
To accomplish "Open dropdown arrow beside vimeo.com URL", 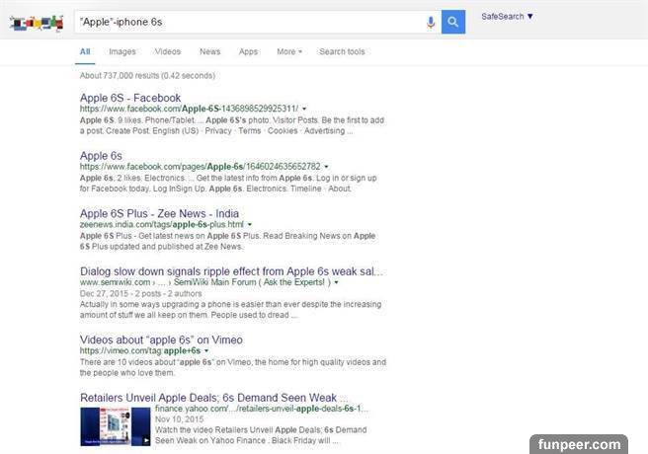I will tap(208, 350).
